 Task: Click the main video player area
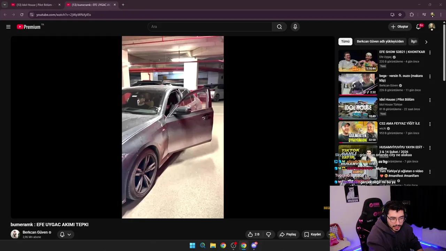[x=173, y=127]
